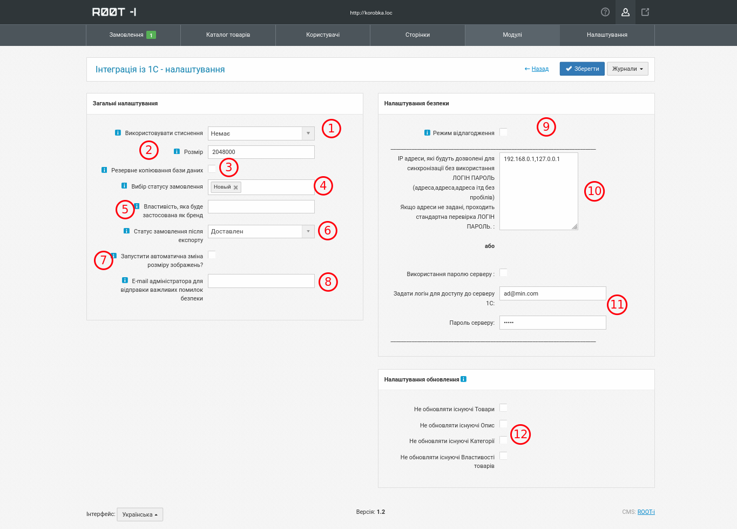This screenshot has height=529, width=737.
Task: Click the Налаштування безпеки panel heading
Action: pyautogui.click(x=416, y=103)
